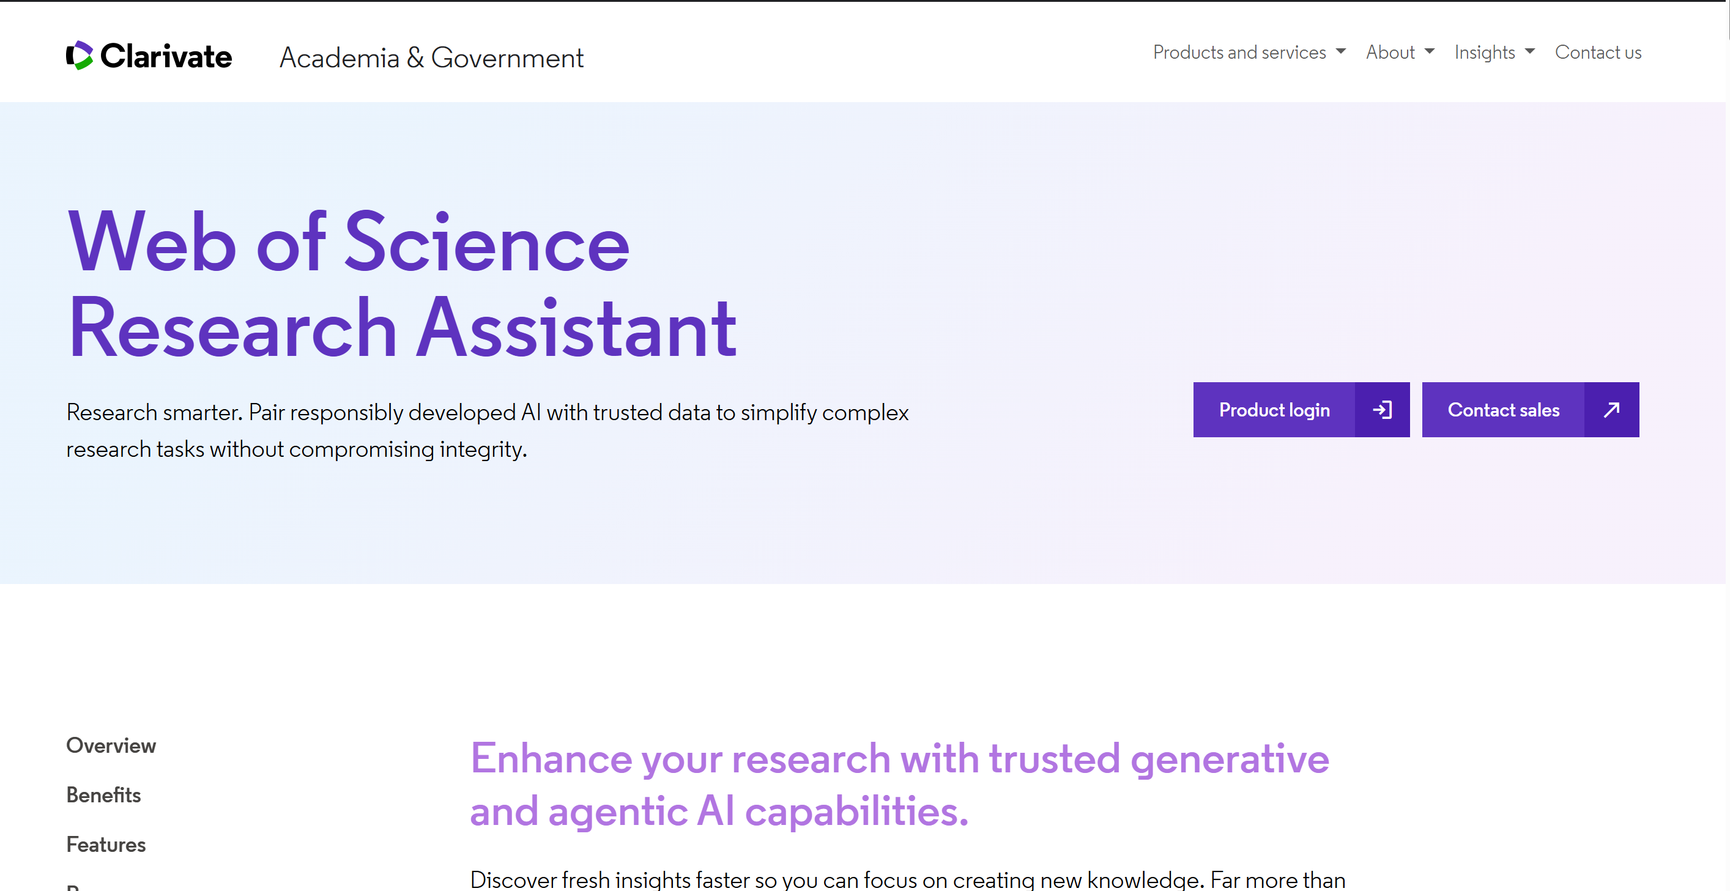
Task: Click the diagonal arrow icon on Contact sales
Action: (1611, 410)
